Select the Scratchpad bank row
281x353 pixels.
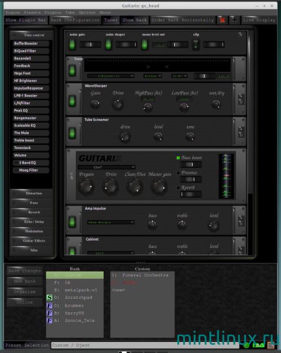[75, 298]
